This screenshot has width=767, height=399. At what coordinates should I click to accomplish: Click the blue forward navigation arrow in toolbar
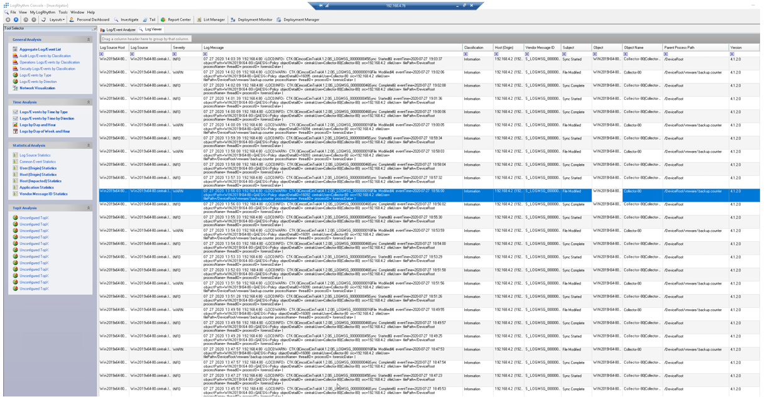16,19
